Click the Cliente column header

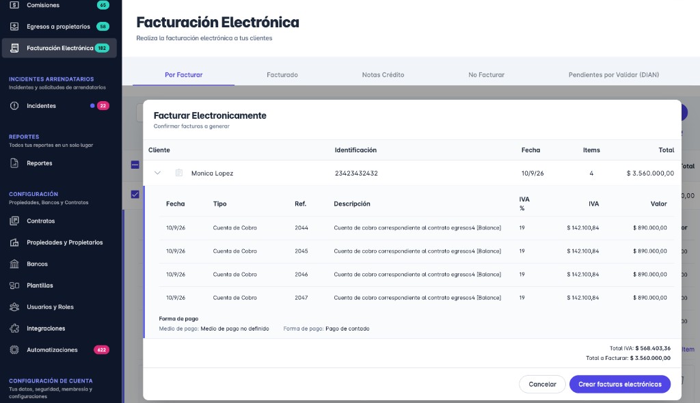click(159, 150)
